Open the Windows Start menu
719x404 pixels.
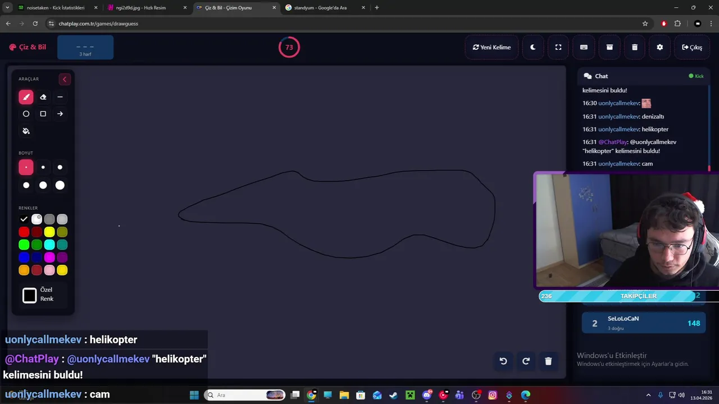click(x=194, y=395)
